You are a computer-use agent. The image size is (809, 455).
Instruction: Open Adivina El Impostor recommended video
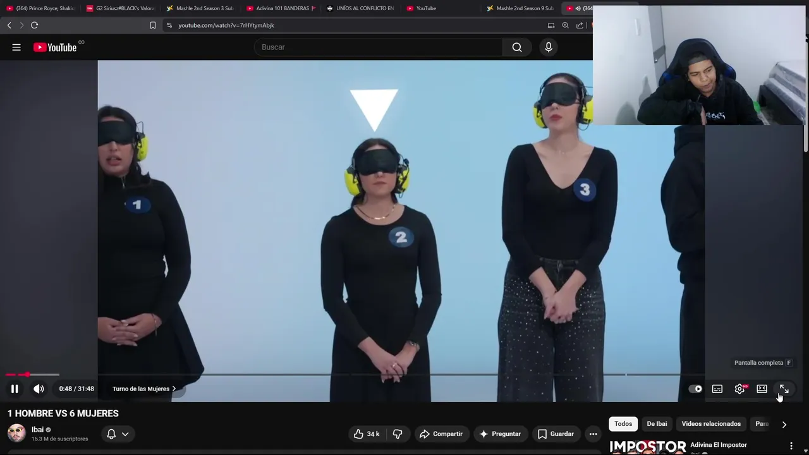click(x=719, y=445)
